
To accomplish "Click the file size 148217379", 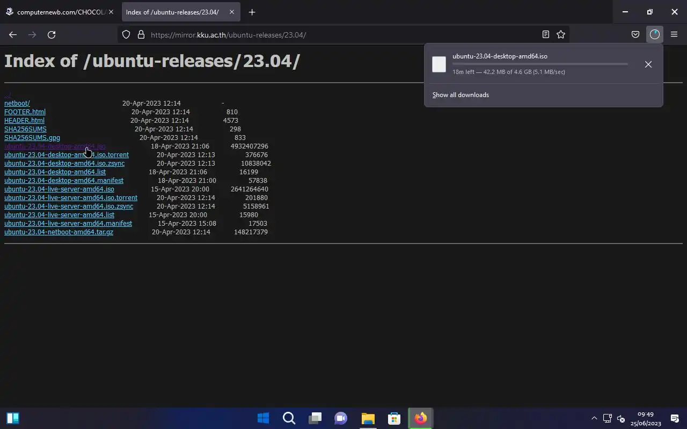I will [251, 232].
